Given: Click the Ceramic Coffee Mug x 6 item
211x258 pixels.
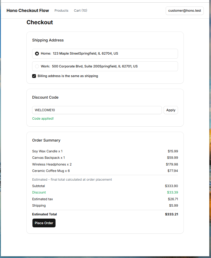Looking at the screenshot, I should click(51, 171).
